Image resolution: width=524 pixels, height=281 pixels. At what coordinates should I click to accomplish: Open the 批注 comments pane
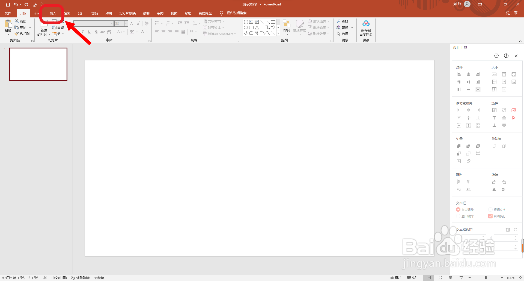pos(412,278)
